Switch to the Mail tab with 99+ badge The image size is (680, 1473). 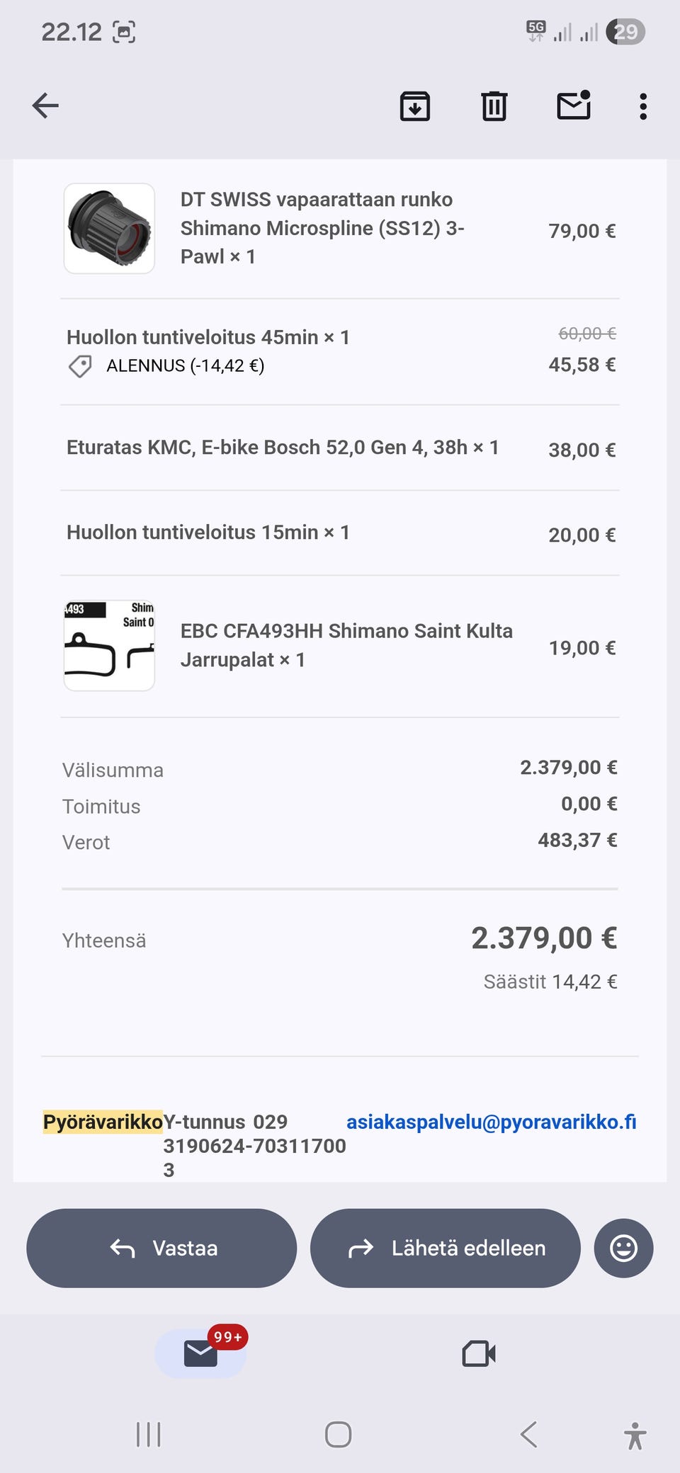(x=201, y=1353)
